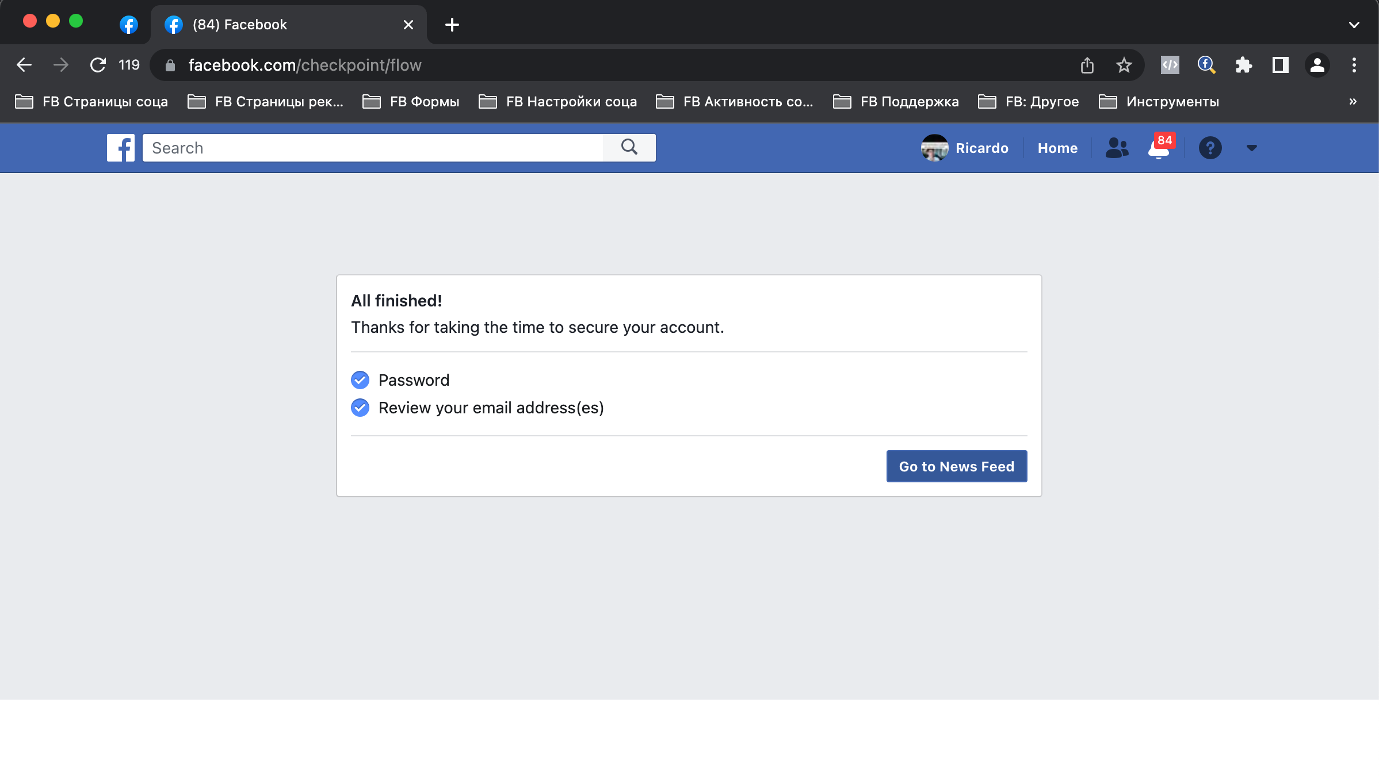Click the share page icon
1379x783 pixels.
coord(1087,65)
